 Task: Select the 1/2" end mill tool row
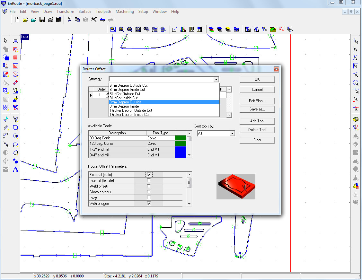pyautogui.click(x=117, y=149)
